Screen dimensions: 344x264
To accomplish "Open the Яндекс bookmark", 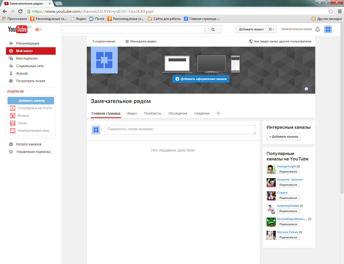I will (78, 19).
